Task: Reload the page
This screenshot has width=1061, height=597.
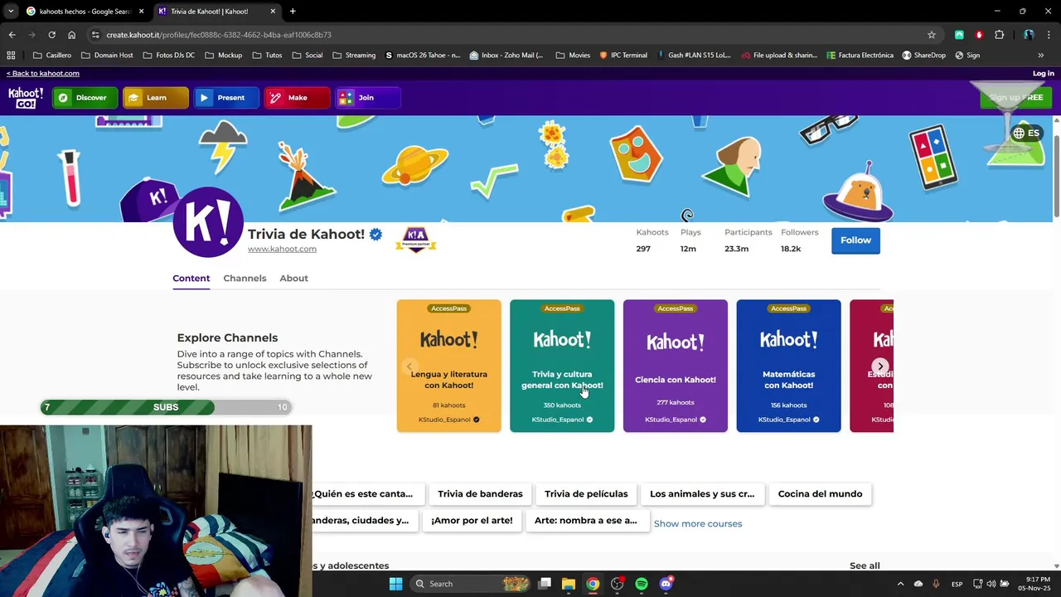Action: coord(51,35)
